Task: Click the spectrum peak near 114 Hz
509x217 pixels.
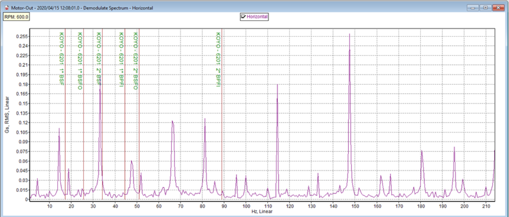Action: 277,85
